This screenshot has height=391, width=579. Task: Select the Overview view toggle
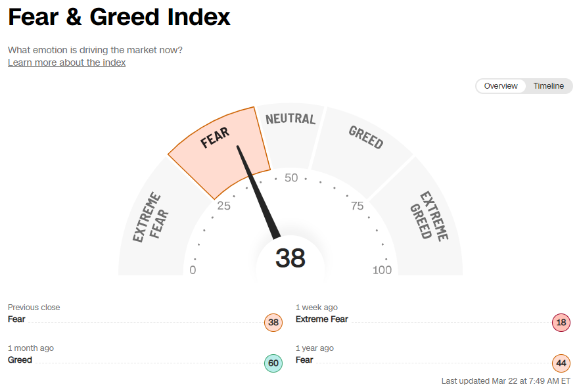pos(500,85)
